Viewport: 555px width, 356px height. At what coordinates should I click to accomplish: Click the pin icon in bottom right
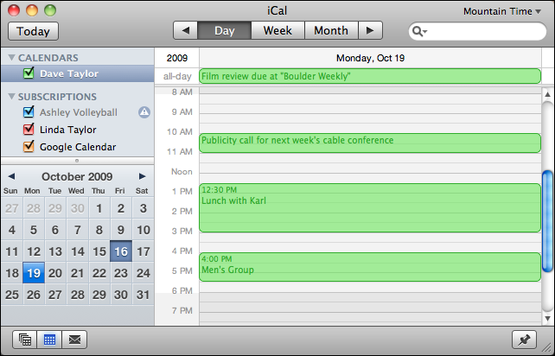(x=524, y=340)
